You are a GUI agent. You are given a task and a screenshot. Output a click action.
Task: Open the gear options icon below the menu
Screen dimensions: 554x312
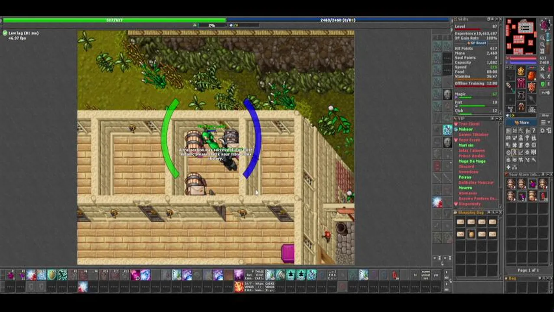pos(543,130)
